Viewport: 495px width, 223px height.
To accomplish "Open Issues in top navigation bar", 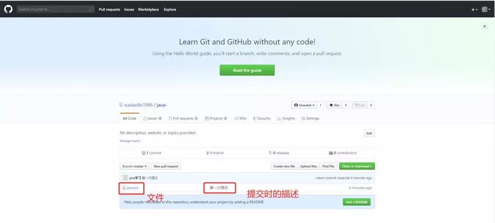I will pyautogui.click(x=129, y=10).
